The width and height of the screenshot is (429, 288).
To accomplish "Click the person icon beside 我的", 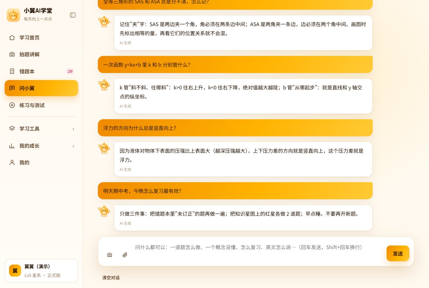I will click(x=12, y=162).
